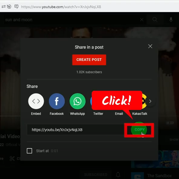Screen dimensions: 179x179
Task: Click the SUBSCRIBED button
Action: click(96, 174)
